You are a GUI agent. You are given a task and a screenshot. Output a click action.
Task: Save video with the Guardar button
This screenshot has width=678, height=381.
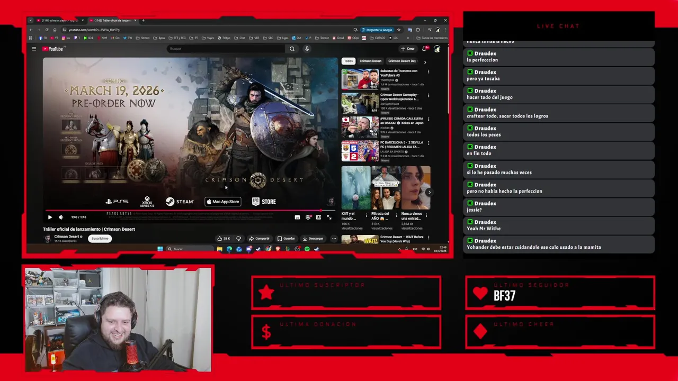[286, 239]
